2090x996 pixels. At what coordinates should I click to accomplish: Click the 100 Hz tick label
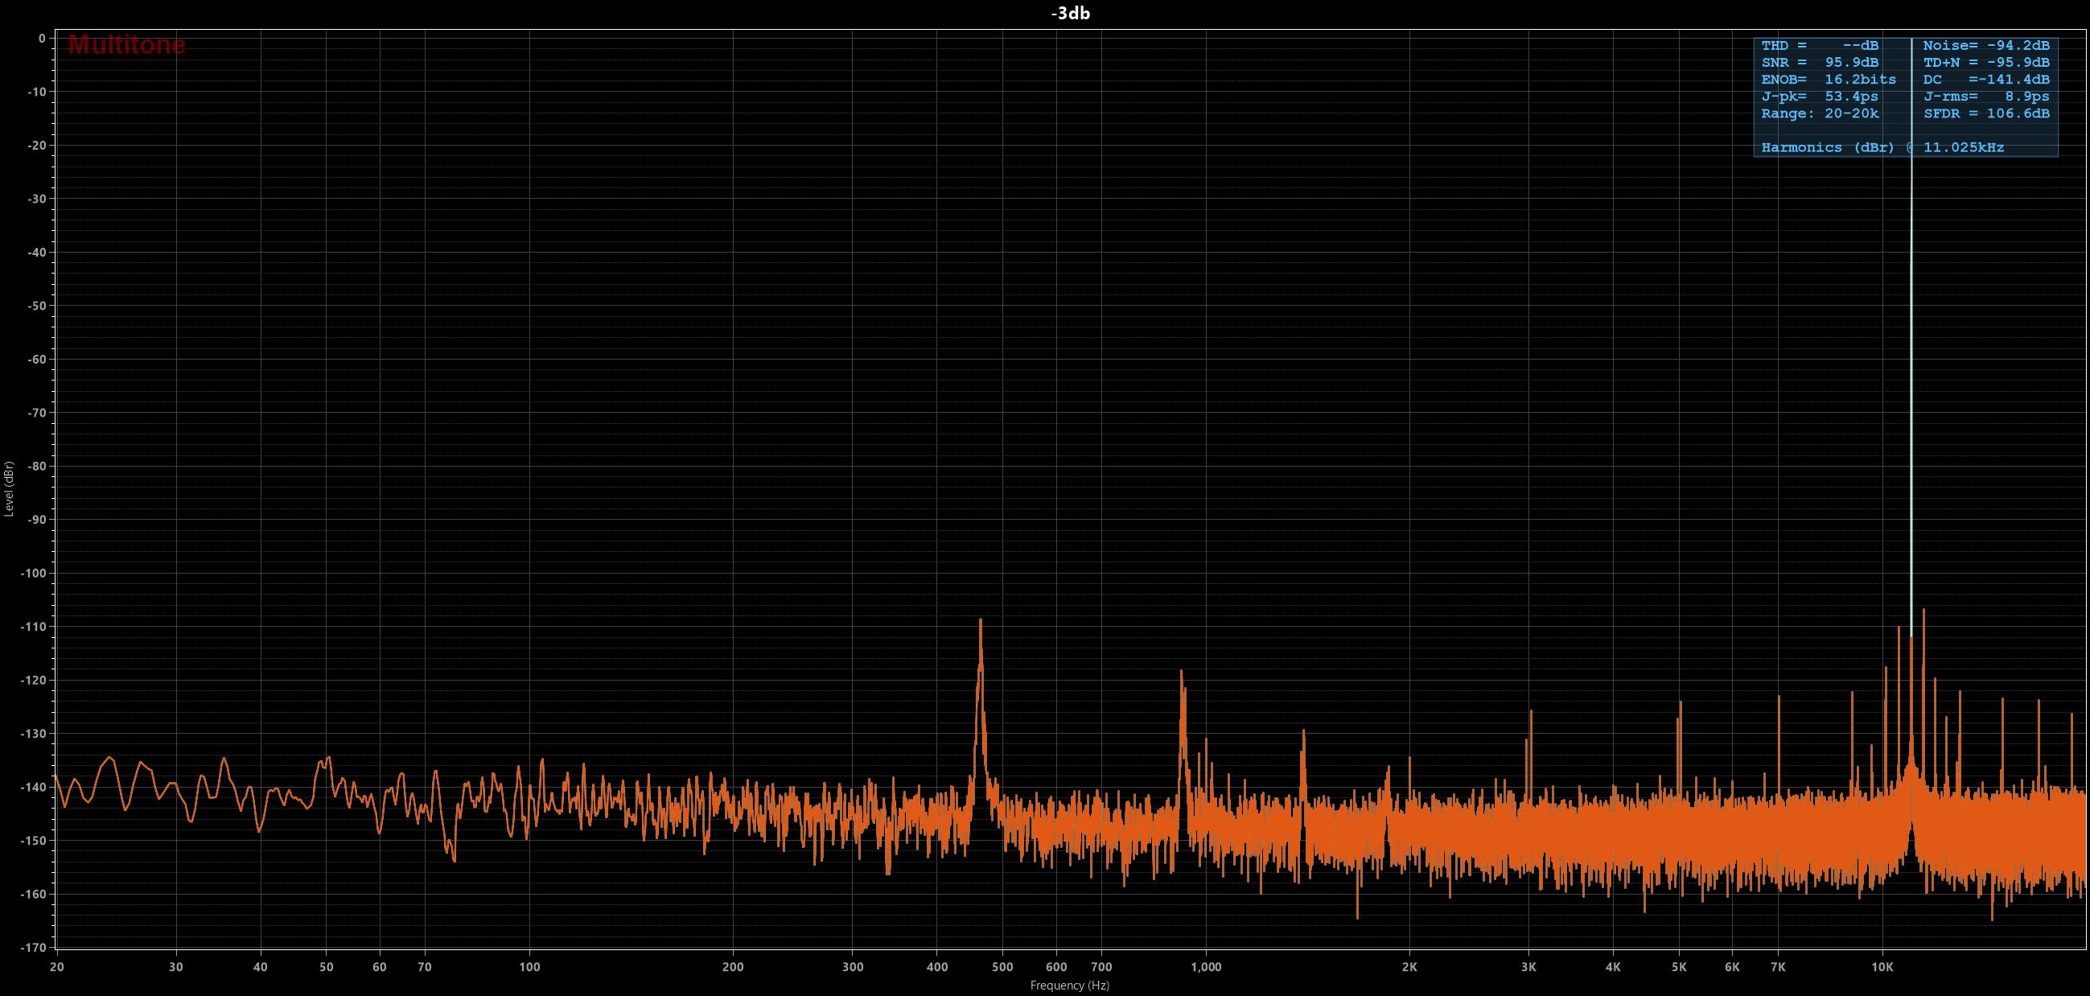529,967
